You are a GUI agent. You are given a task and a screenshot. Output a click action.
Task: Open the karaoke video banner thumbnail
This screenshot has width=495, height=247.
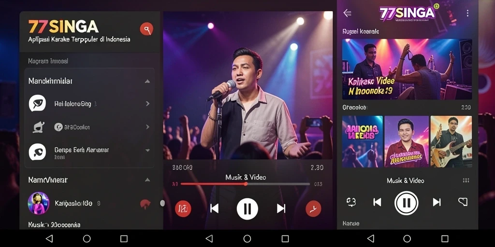[407, 69]
